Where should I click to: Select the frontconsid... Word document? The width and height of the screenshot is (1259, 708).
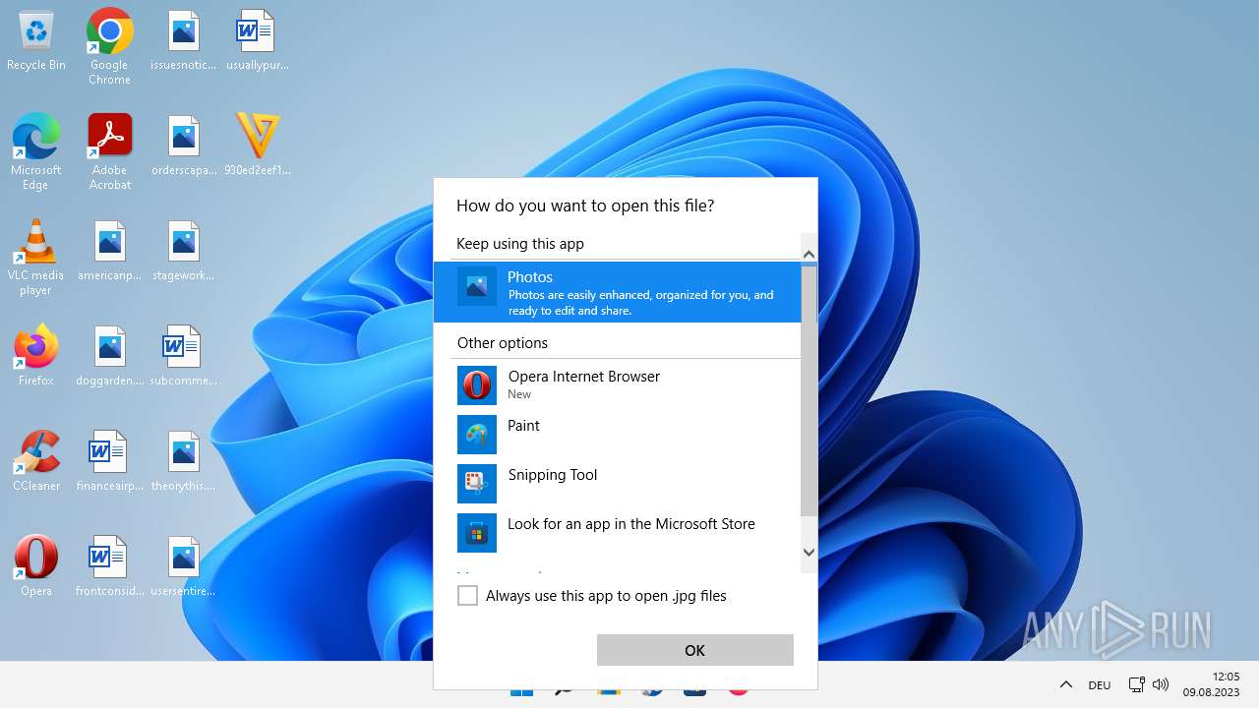point(109,565)
